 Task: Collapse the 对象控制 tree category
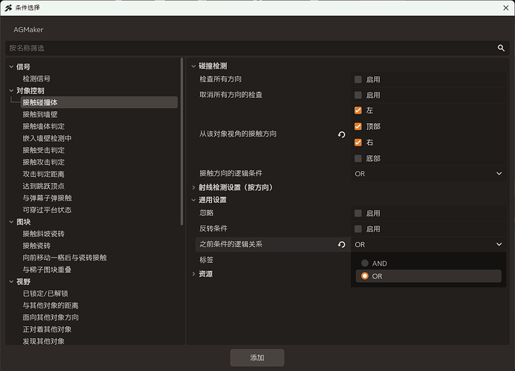coord(11,90)
